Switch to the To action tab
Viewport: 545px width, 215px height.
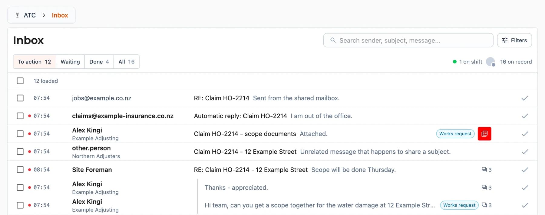pos(35,62)
